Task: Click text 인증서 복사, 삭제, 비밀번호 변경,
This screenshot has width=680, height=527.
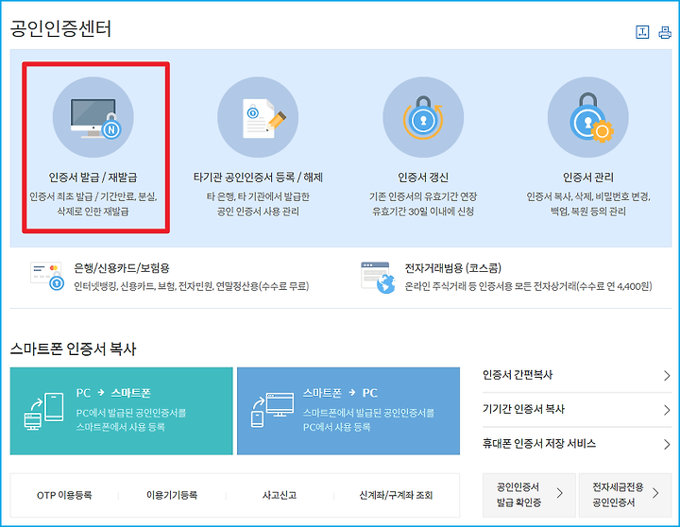Action: coord(588,197)
